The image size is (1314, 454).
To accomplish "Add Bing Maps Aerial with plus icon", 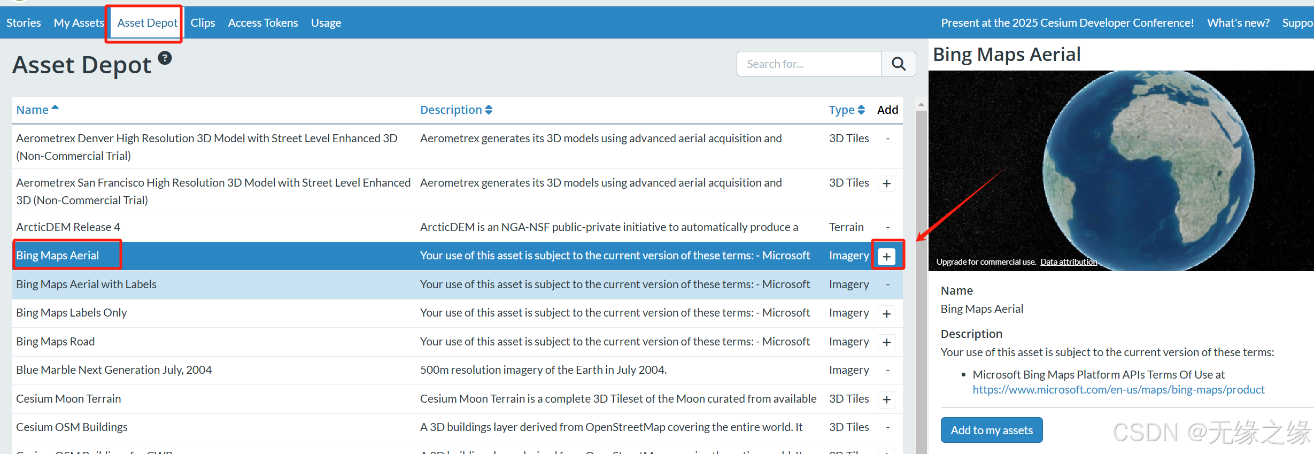I will tap(886, 256).
